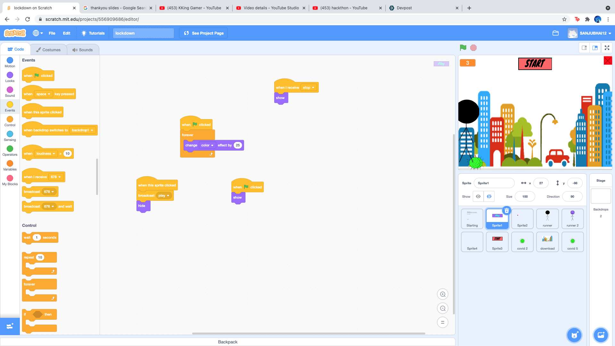Show sprite using the eye icon
The image size is (615, 346).
[x=478, y=196]
